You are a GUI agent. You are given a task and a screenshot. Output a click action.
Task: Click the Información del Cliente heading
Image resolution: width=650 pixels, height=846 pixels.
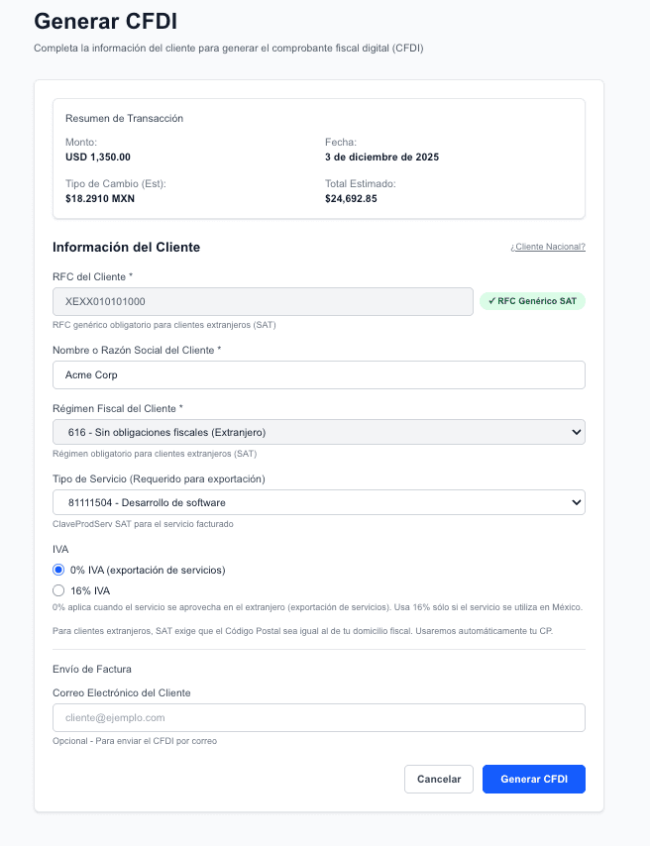[126, 247]
